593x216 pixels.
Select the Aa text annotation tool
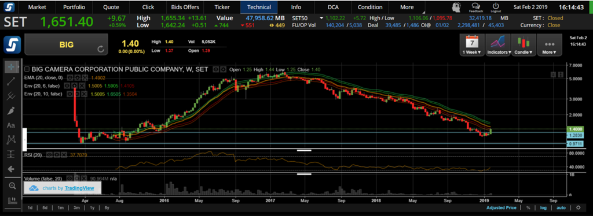[12, 125]
